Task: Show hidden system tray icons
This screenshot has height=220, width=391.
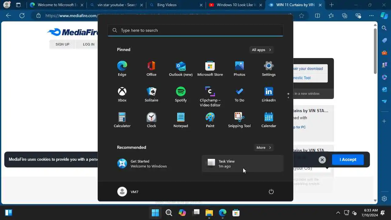Action: click(x=338, y=213)
